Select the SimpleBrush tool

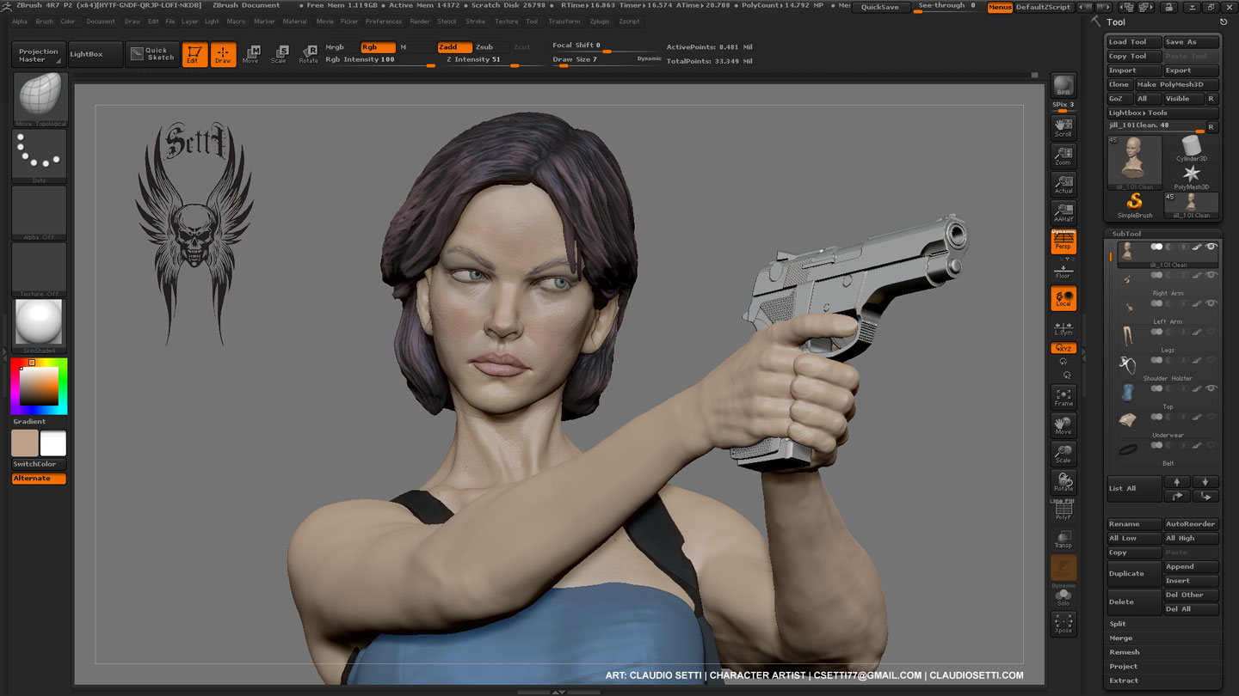1135,205
